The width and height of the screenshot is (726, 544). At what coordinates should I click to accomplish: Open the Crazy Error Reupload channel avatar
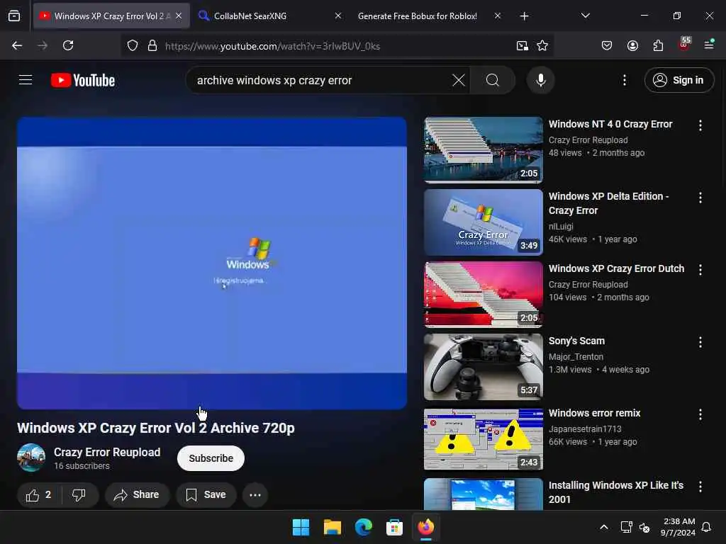click(x=31, y=458)
